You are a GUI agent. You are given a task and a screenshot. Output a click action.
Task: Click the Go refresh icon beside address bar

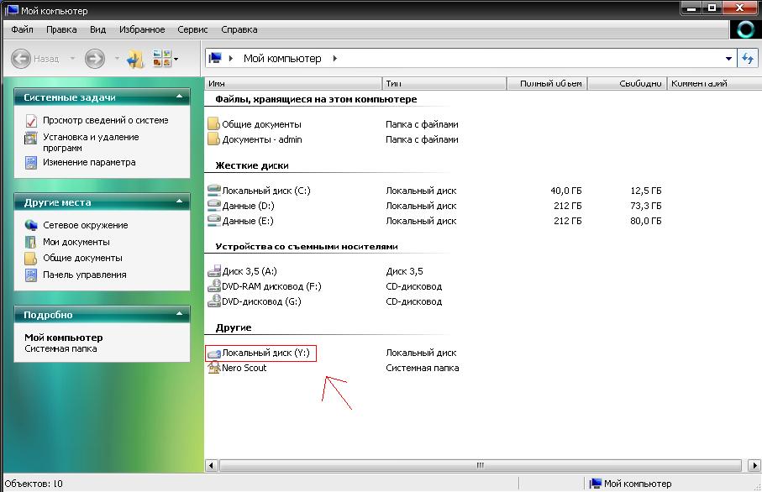(747, 59)
